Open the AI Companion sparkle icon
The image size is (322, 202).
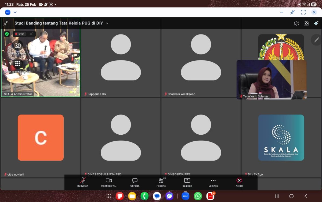point(316,23)
